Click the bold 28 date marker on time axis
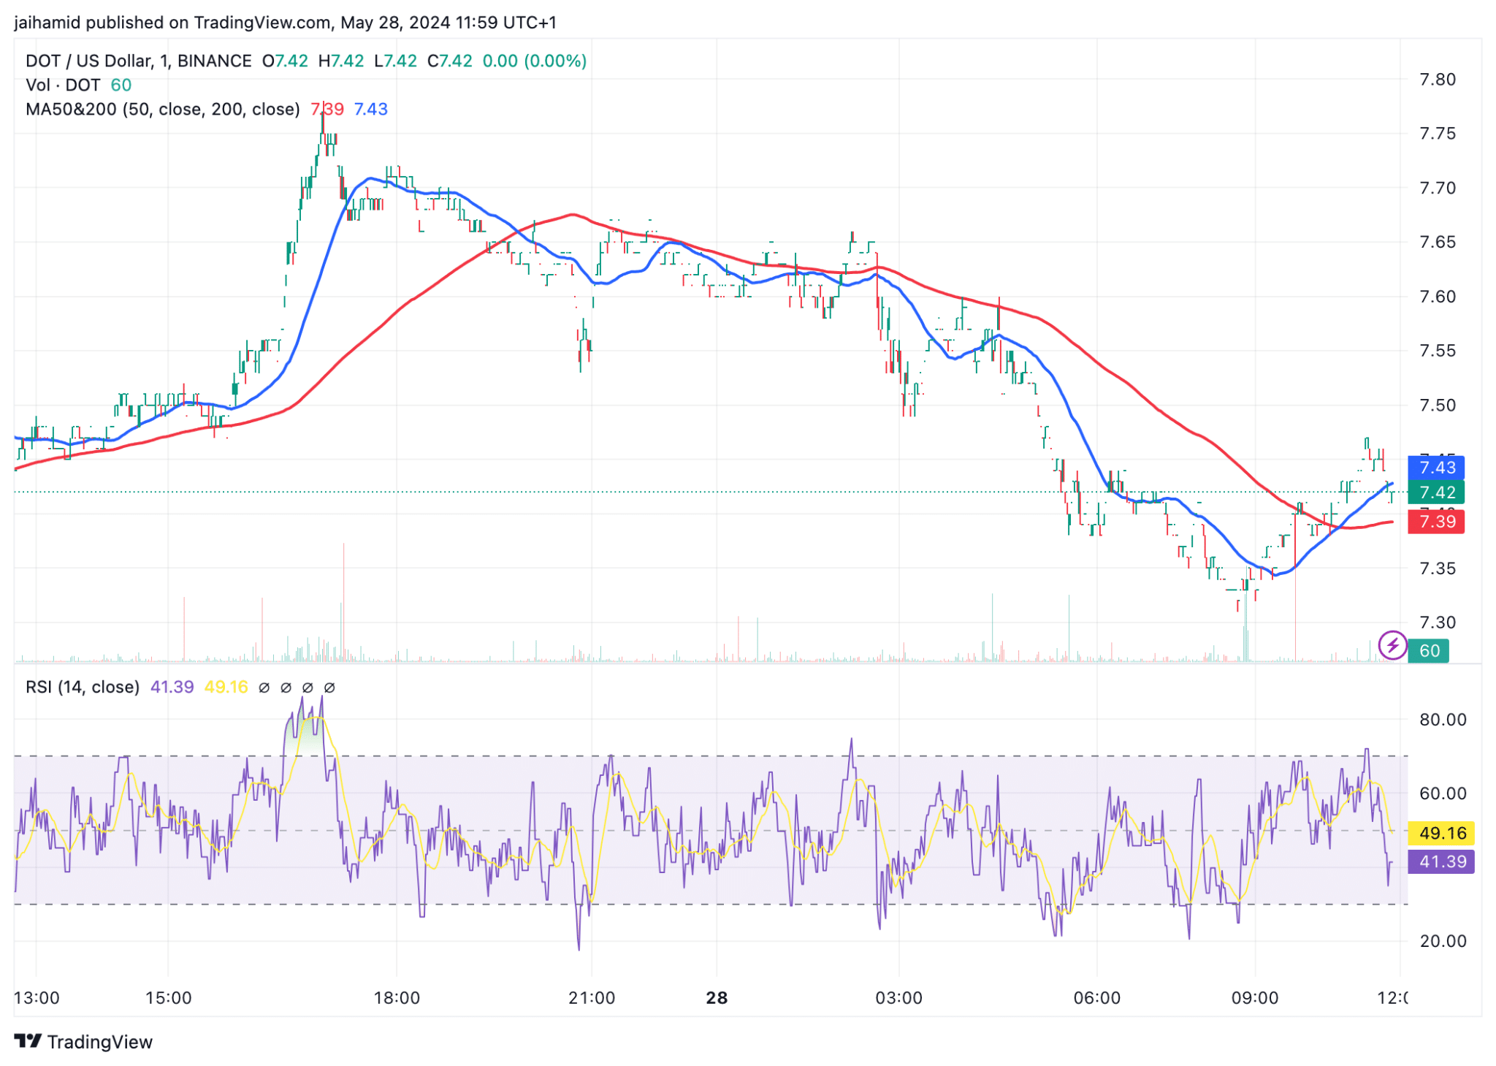 tap(717, 997)
